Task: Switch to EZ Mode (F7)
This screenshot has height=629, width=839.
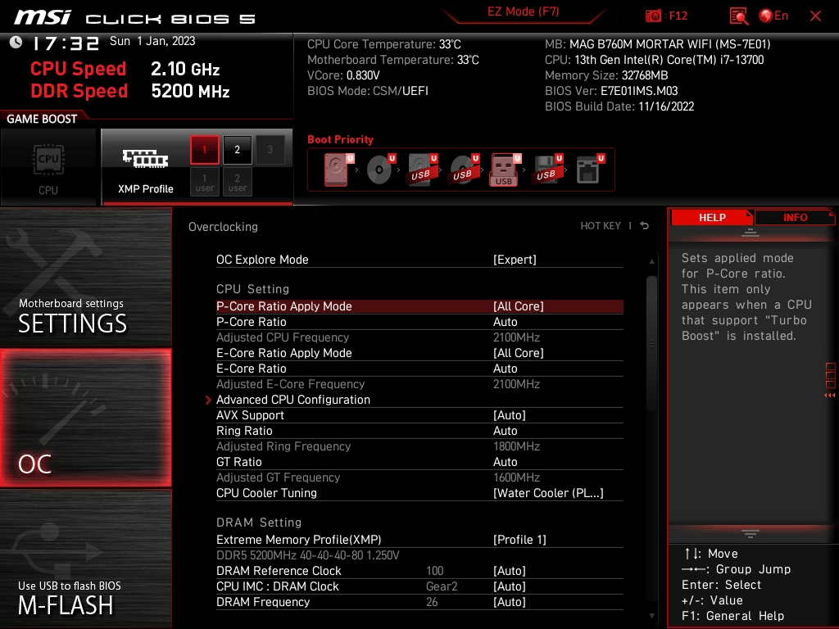Action: click(x=523, y=11)
